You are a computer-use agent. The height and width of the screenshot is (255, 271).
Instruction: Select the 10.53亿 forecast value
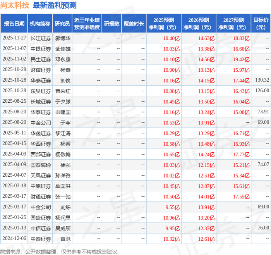172,123
